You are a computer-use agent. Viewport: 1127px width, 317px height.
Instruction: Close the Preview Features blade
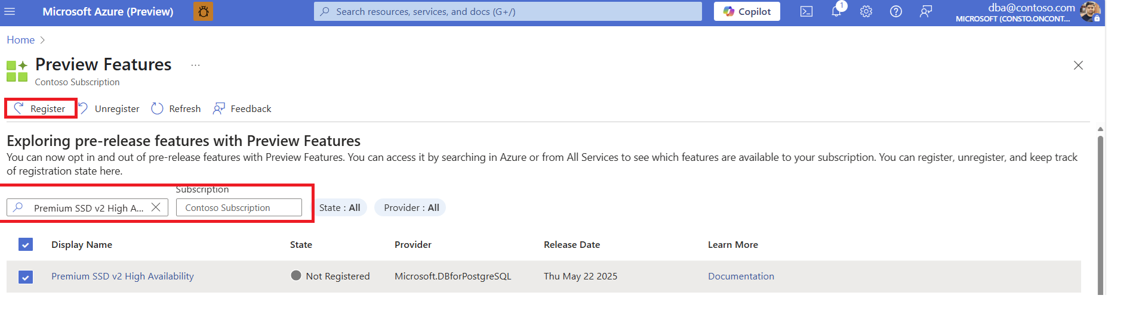pos(1078,65)
